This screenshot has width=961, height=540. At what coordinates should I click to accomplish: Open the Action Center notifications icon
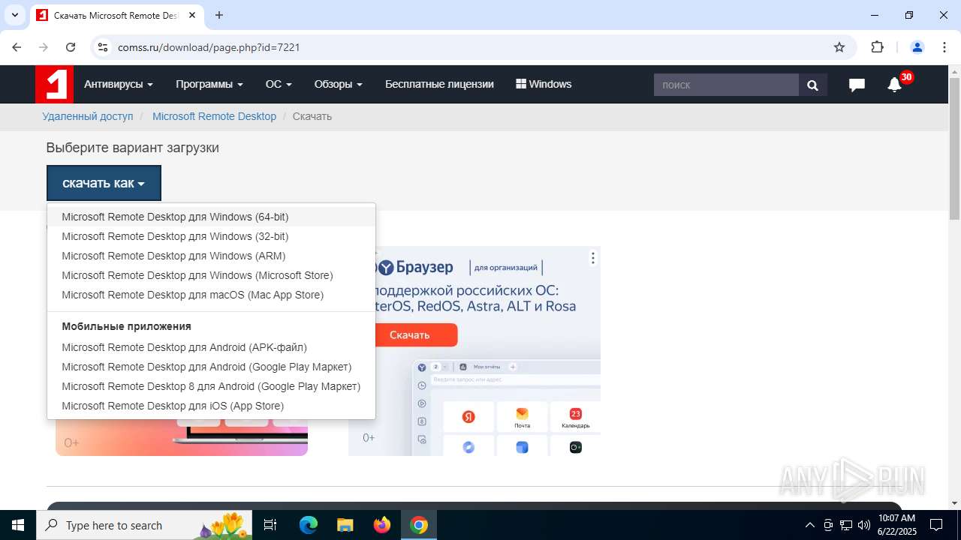tap(936, 525)
